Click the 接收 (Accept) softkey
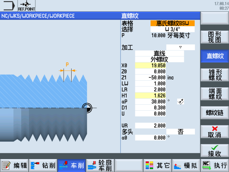Screen dimensions: 229x172 [x=215, y=150]
